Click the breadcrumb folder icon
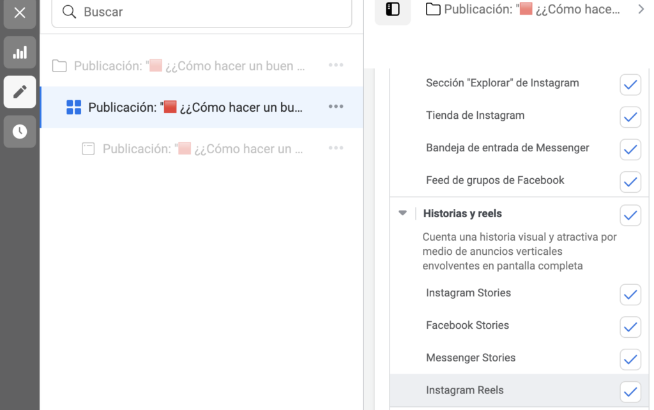Screen dimensions: 654x410 point(433,9)
